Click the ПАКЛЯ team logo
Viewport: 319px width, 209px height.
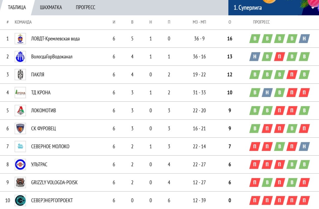(20, 75)
